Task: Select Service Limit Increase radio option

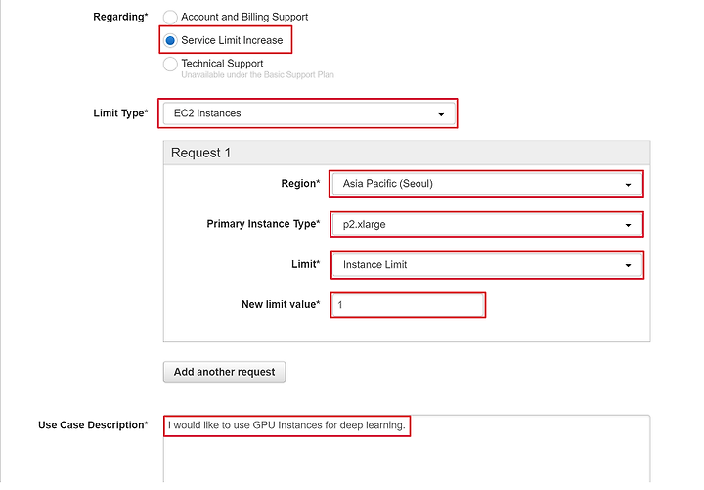Action: click(x=170, y=40)
